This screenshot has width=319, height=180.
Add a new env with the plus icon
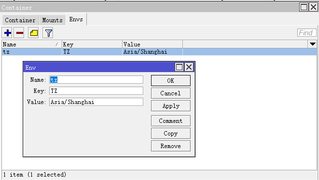[x=7, y=33]
